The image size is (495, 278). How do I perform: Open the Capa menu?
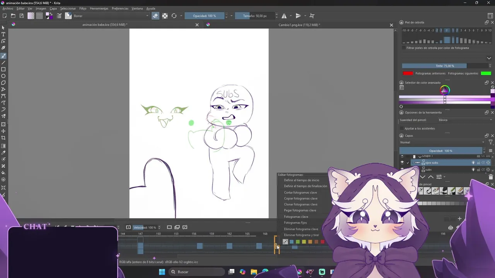point(53,8)
